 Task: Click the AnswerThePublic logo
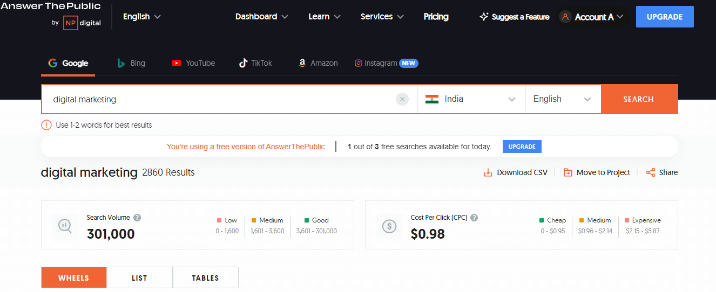51,6
